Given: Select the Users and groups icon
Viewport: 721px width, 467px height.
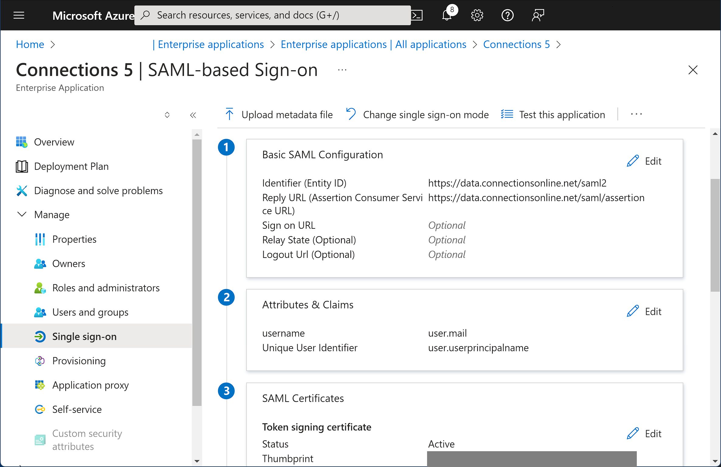Looking at the screenshot, I should [x=40, y=312].
